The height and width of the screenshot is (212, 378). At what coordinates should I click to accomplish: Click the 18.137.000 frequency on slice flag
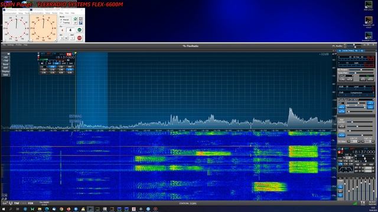[65, 57]
